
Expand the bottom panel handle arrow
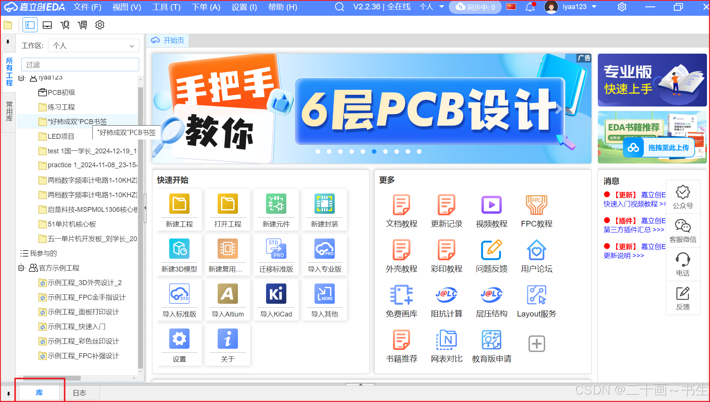point(360,384)
